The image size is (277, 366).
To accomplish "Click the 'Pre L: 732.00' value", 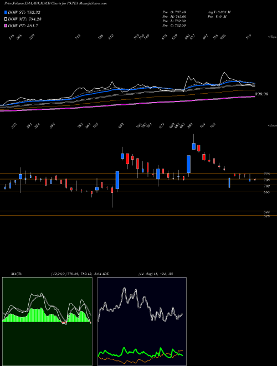I will pyautogui.click(x=174, y=21).
